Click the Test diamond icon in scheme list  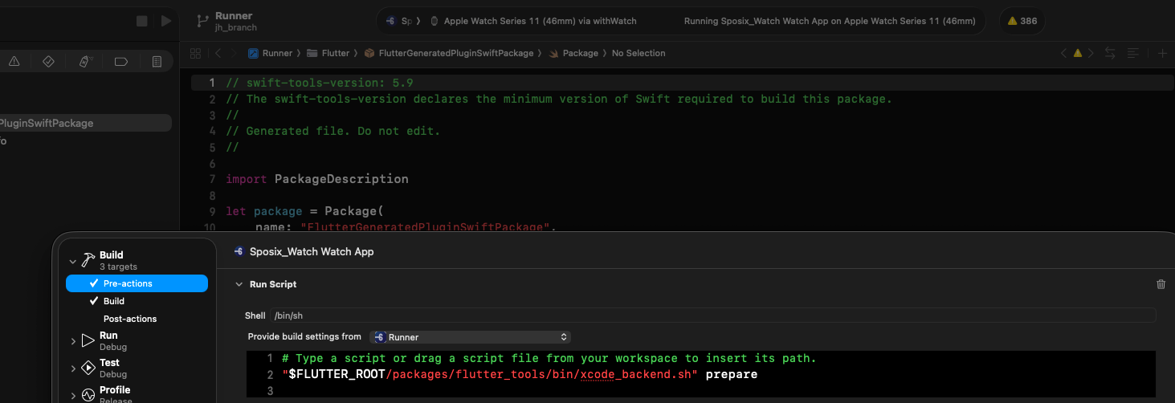click(88, 368)
